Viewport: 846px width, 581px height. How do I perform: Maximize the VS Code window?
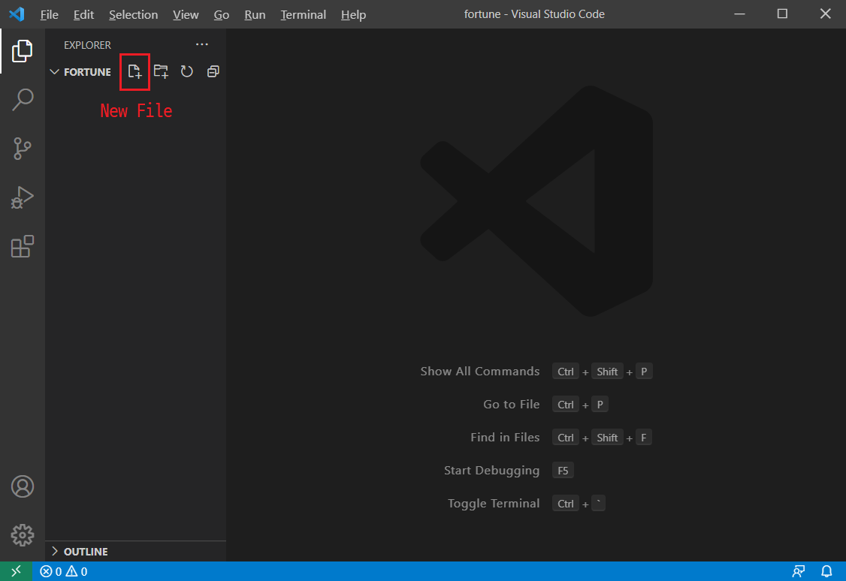(x=782, y=14)
